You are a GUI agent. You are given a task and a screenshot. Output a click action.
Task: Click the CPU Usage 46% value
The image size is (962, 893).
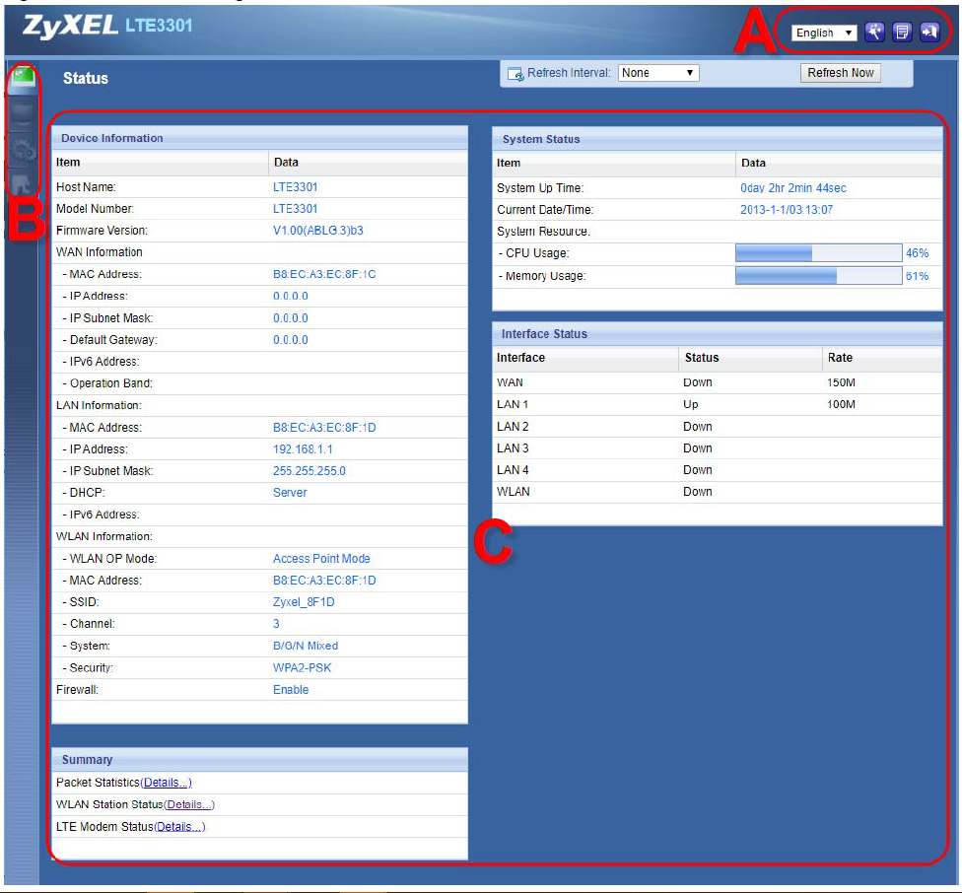(x=918, y=253)
